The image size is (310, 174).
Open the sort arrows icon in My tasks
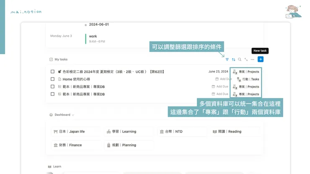click(233, 59)
